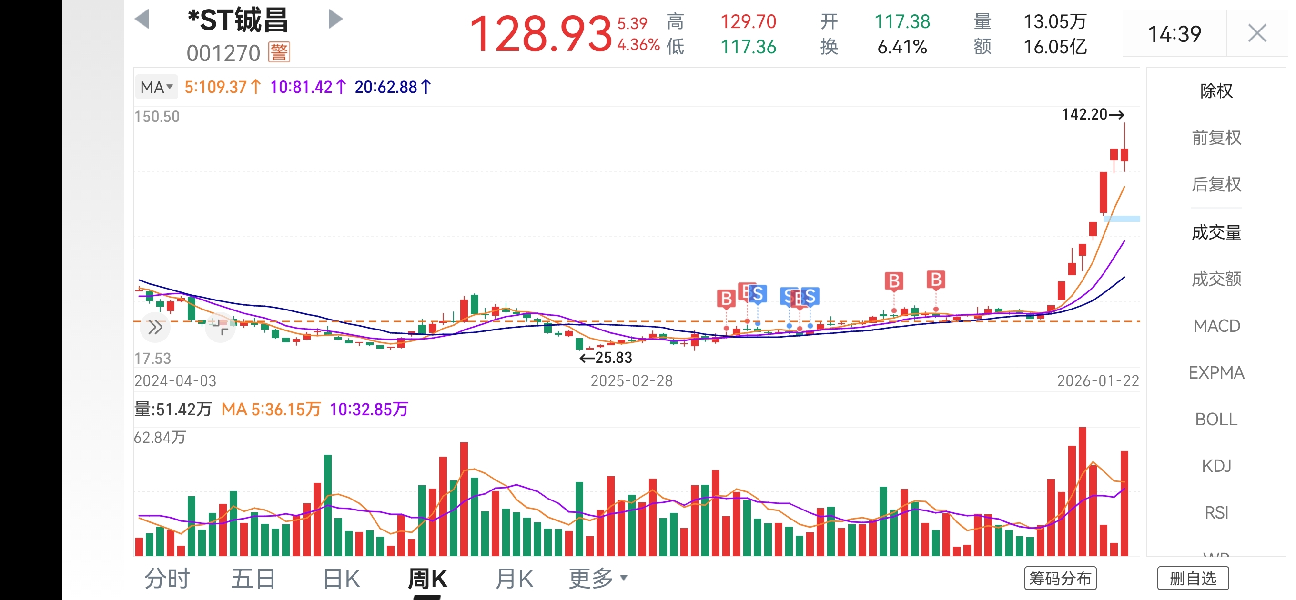Switch to 日K tab
The image size is (1296, 600).
pos(342,579)
